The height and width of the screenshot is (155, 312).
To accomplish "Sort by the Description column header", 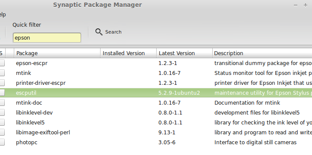I will [x=262, y=53].
